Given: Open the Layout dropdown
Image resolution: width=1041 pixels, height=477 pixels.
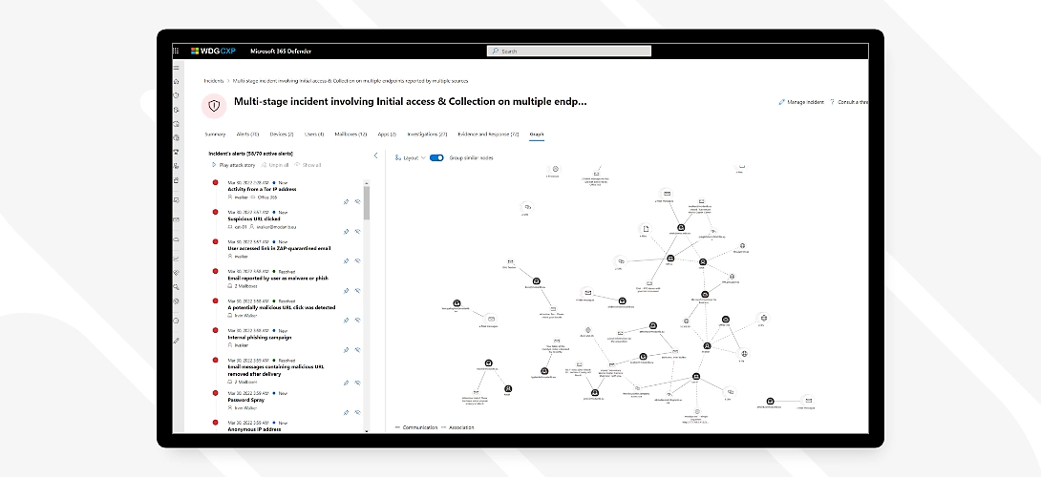Looking at the screenshot, I should coord(411,157).
